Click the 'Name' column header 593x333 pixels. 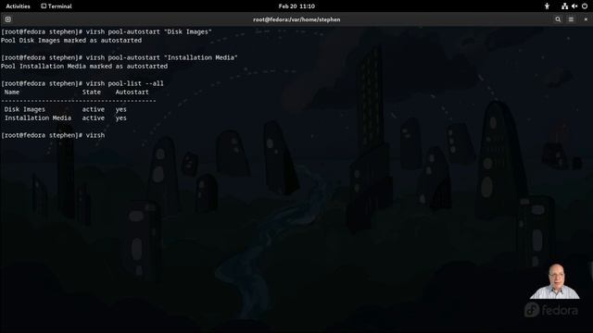(x=12, y=92)
